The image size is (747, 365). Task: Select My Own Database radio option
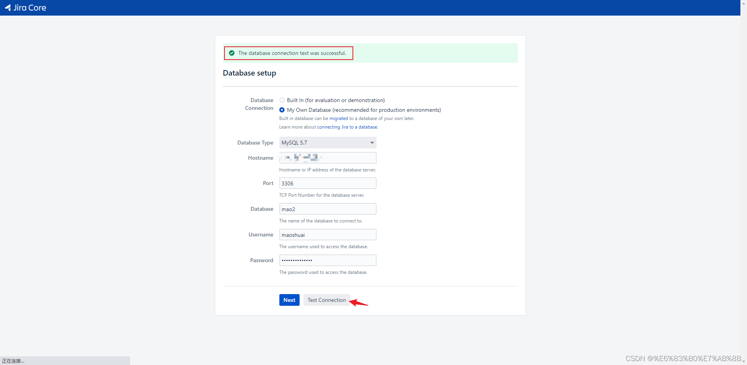coord(282,110)
